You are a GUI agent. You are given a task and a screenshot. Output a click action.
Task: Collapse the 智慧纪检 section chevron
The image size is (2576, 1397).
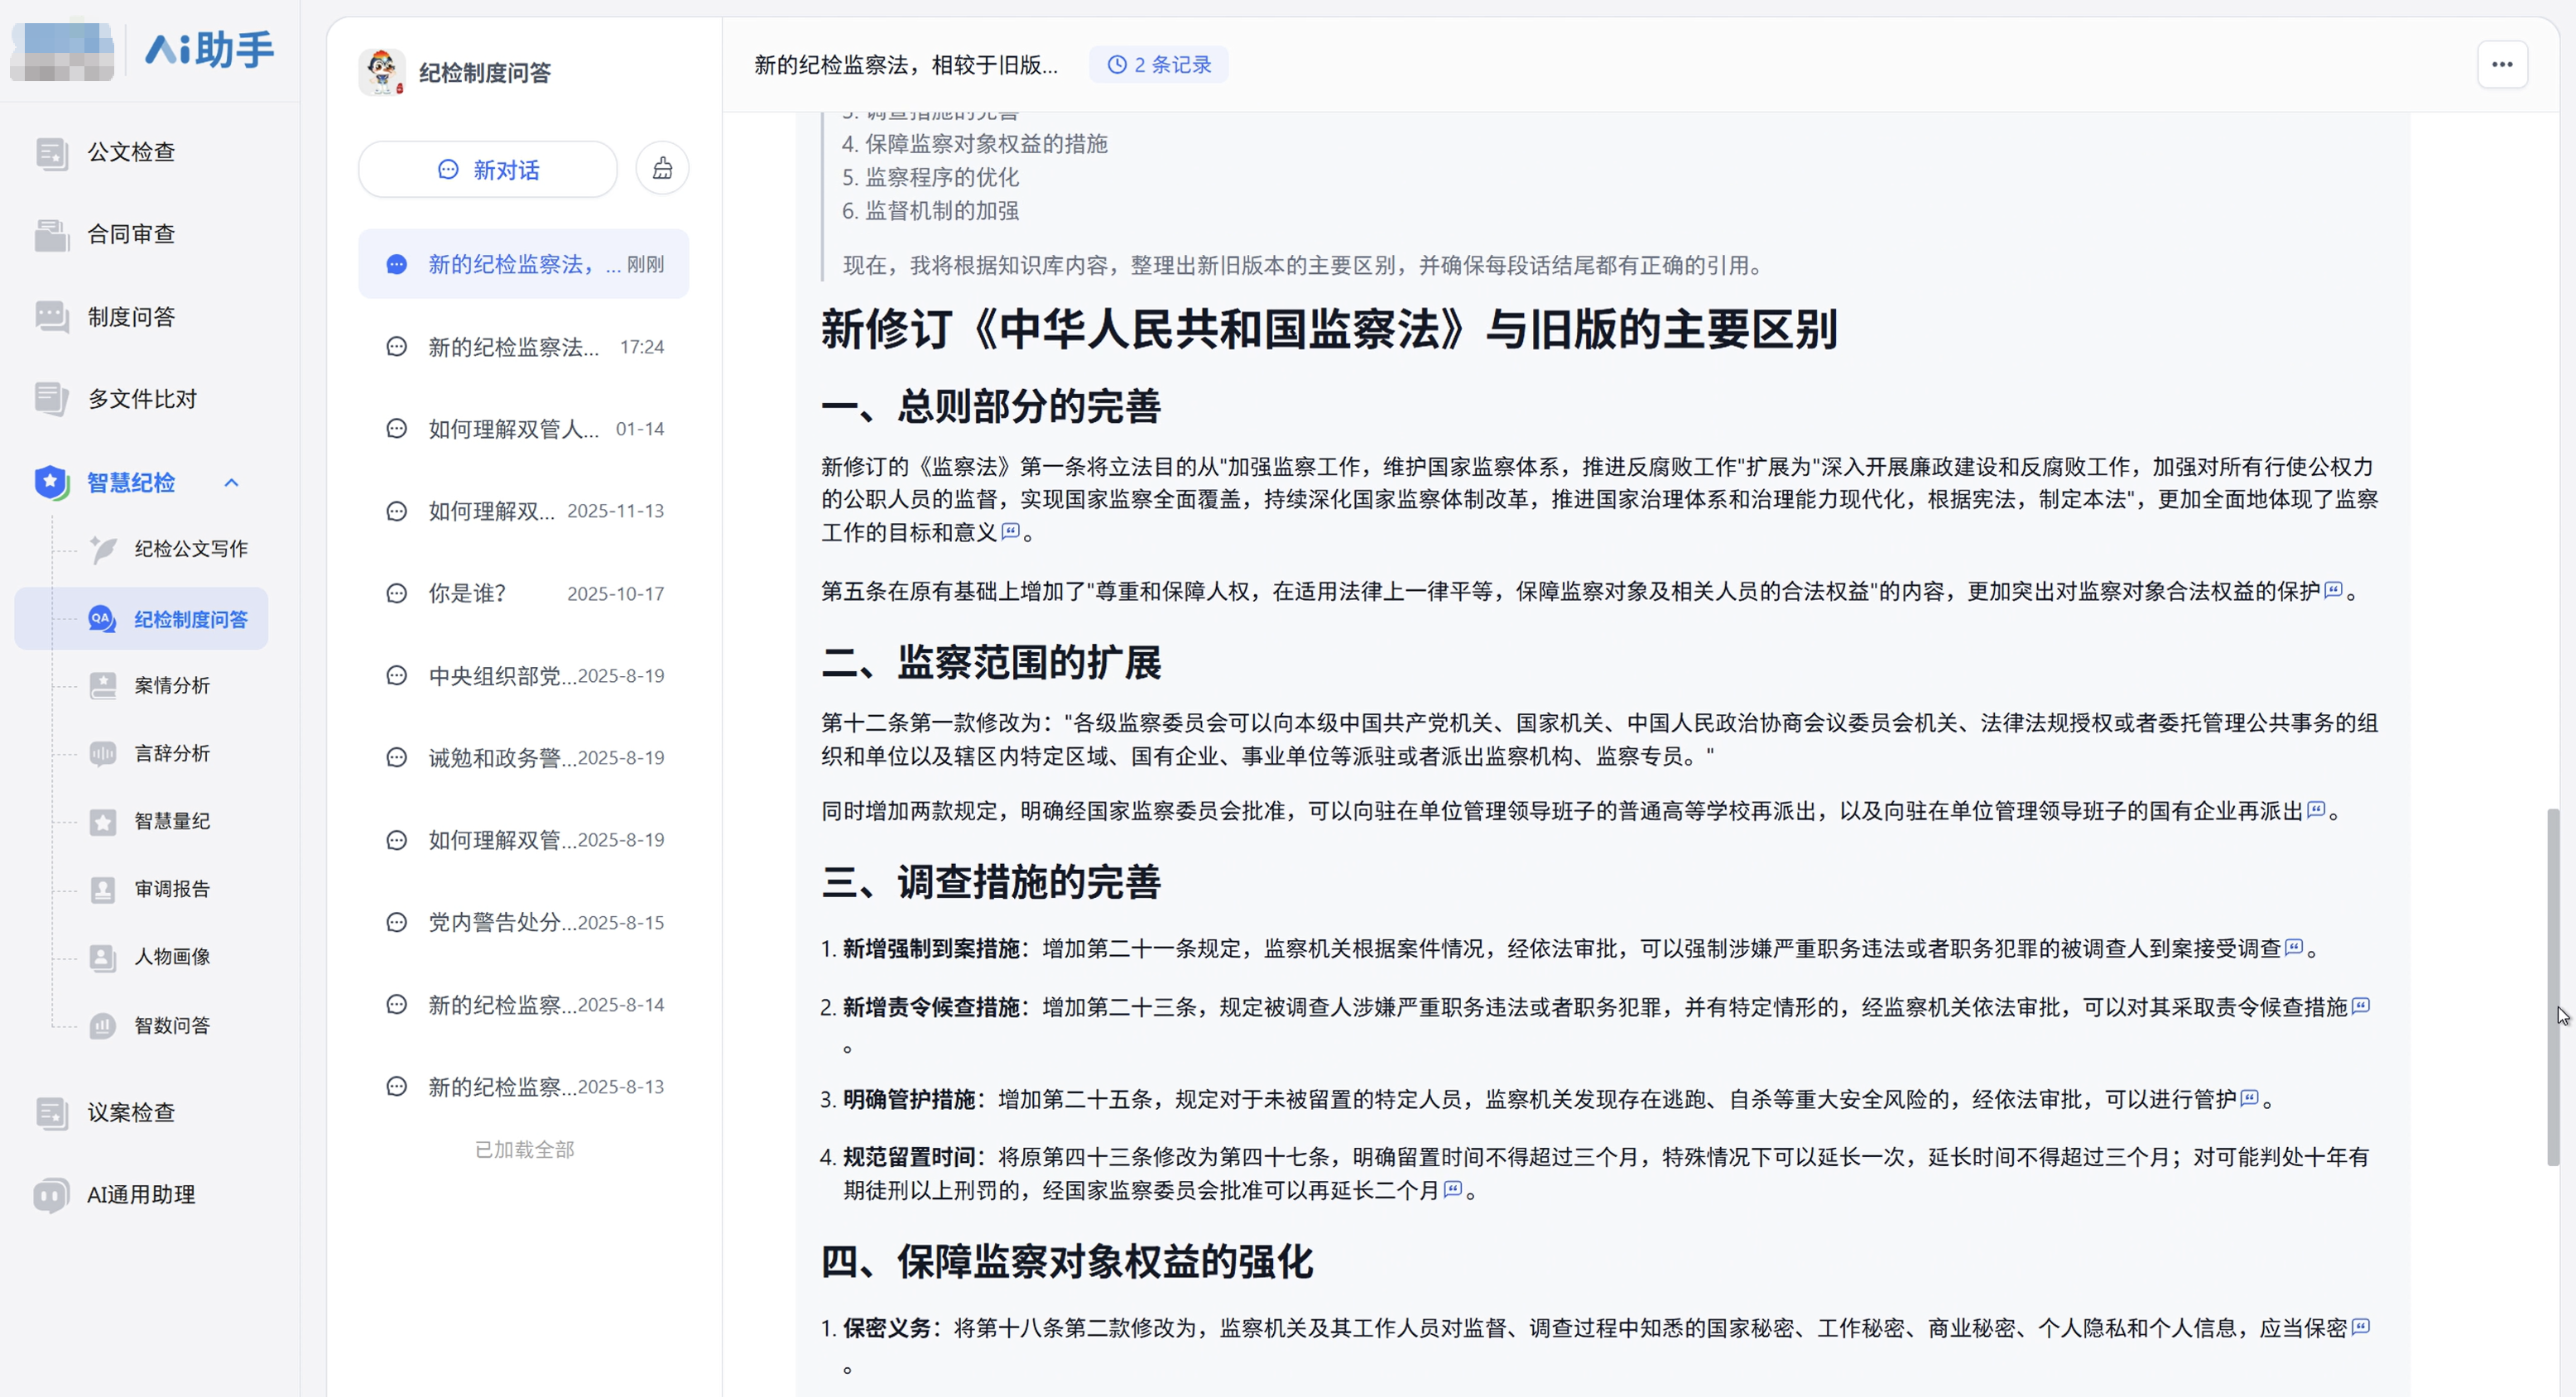(x=231, y=483)
